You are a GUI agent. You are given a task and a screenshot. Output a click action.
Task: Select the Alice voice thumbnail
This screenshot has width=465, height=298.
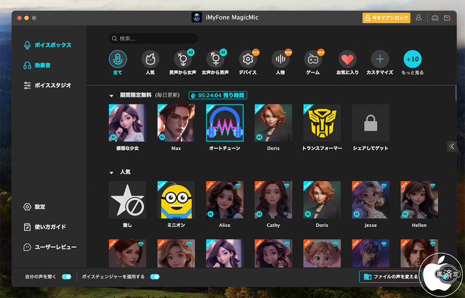click(225, 199)
